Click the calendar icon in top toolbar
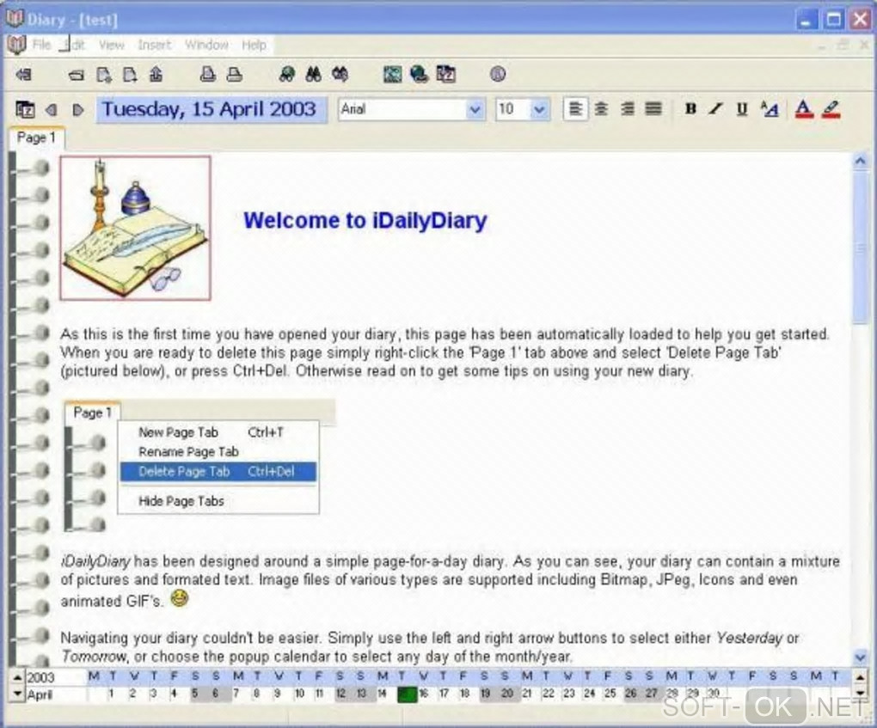Image resolution: width=877 pixels, height=728 pixels. (x=445, y=75)
